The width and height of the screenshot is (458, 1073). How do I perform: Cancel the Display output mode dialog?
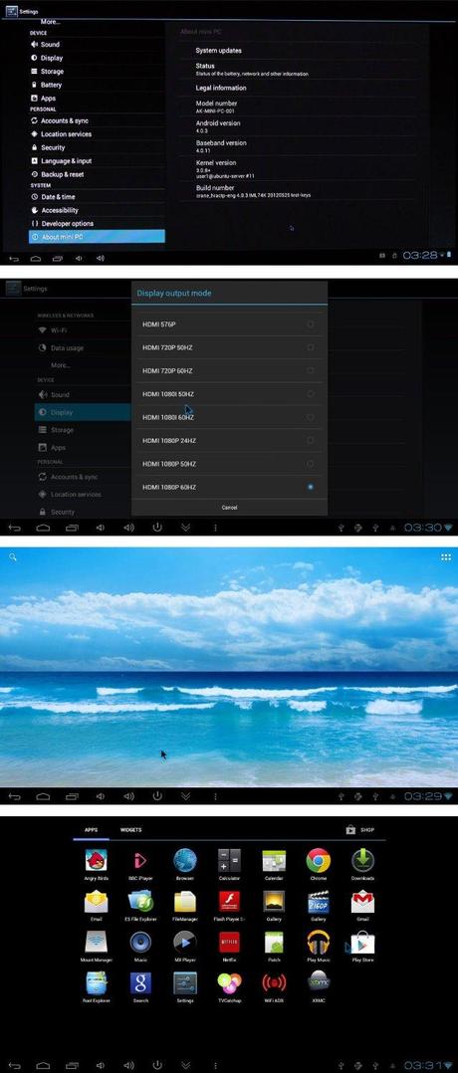(229, 507)
